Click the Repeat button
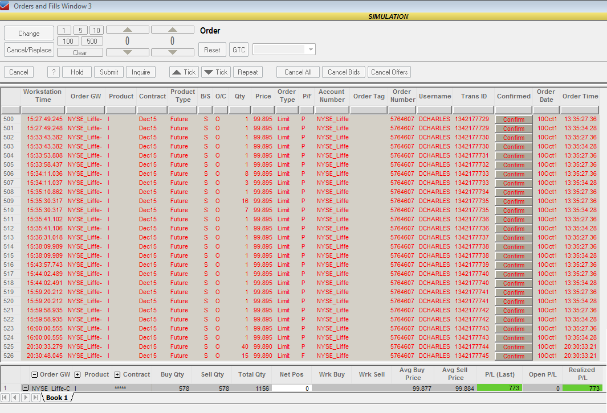Viewport: 607px width, 413px height. (x=248, y=72)
